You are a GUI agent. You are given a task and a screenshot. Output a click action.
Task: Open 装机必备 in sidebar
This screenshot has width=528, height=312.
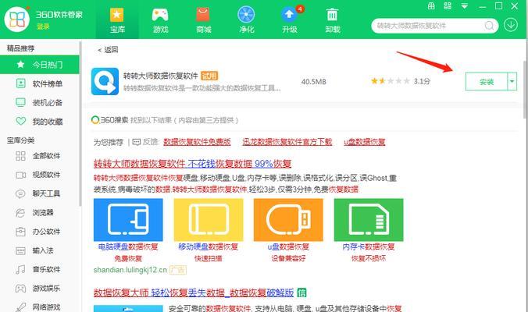39,102
